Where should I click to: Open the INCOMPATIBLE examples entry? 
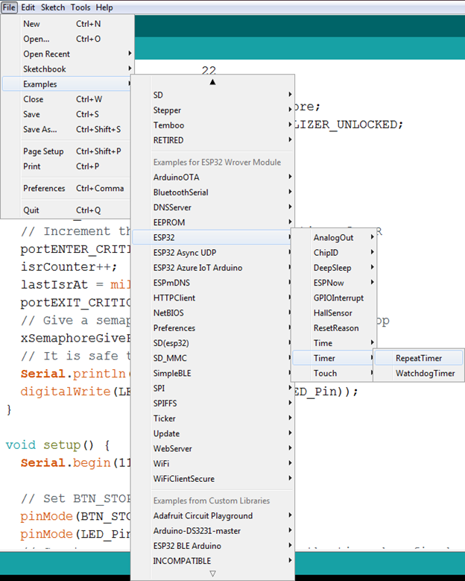click(212, 562)
